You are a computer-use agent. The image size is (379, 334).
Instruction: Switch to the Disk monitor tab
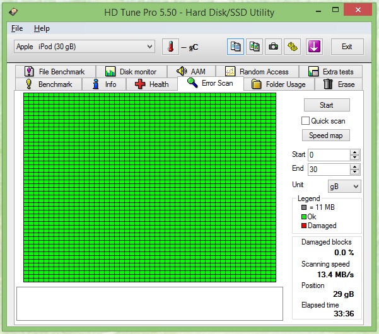131,71
